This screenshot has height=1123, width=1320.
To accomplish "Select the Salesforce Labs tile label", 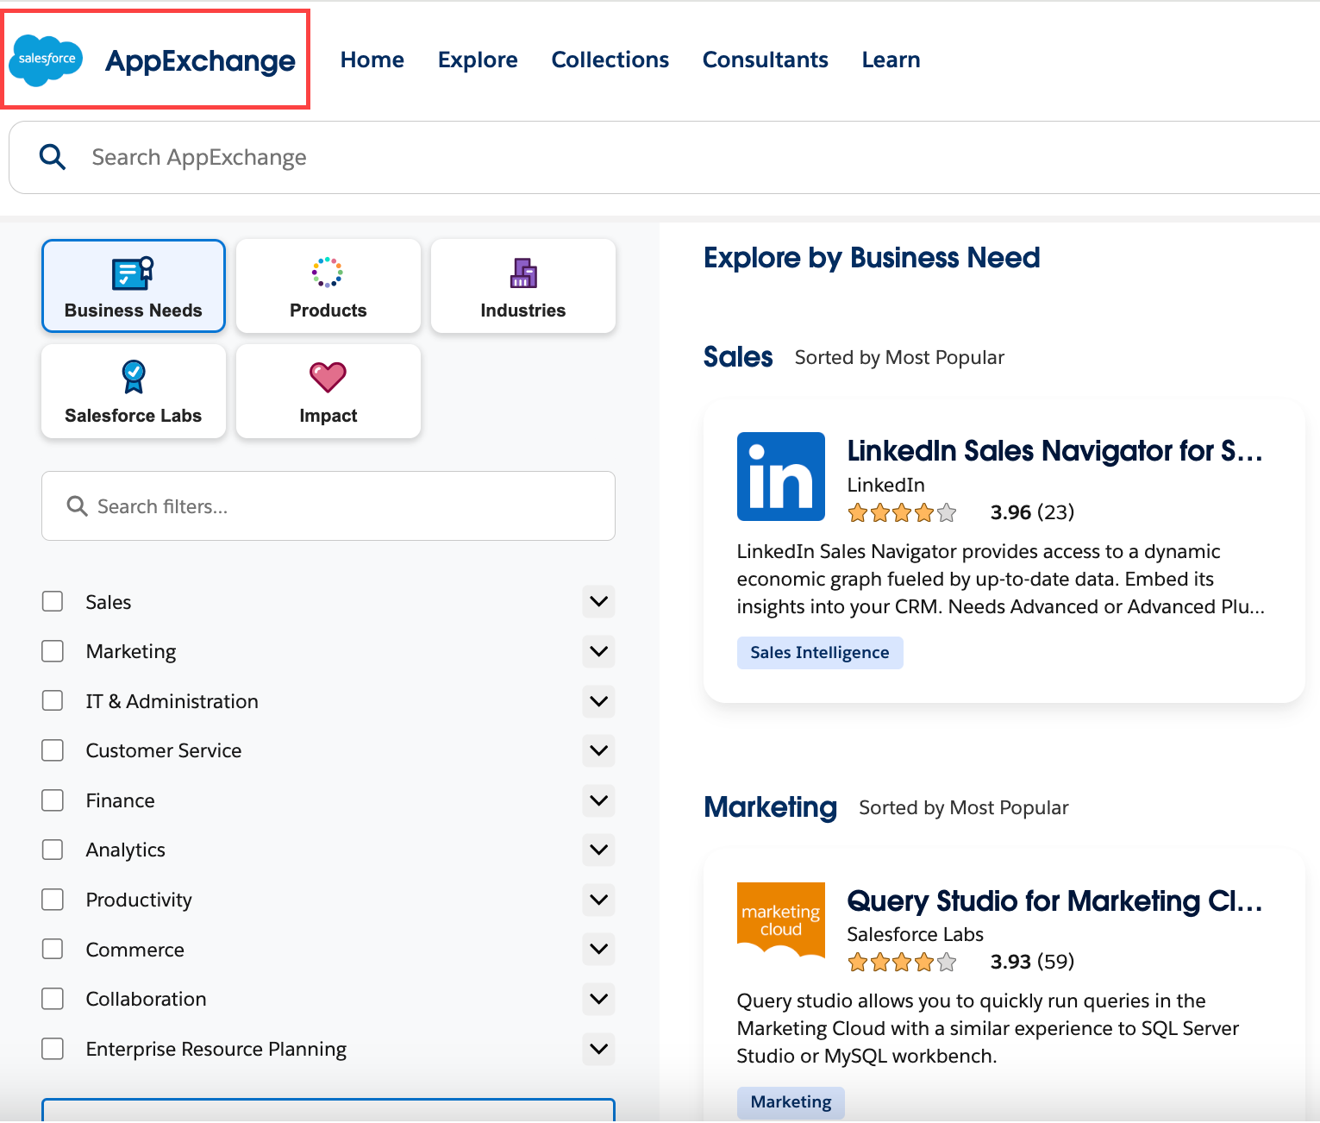I will click(x=134, y=416).
